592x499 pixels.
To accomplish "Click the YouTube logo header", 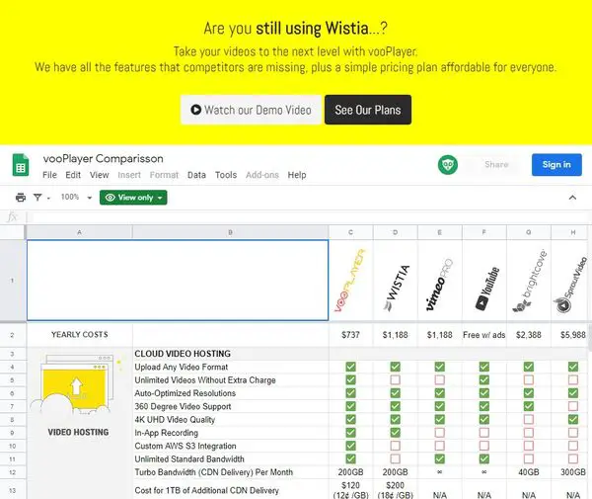I will 487,289.
